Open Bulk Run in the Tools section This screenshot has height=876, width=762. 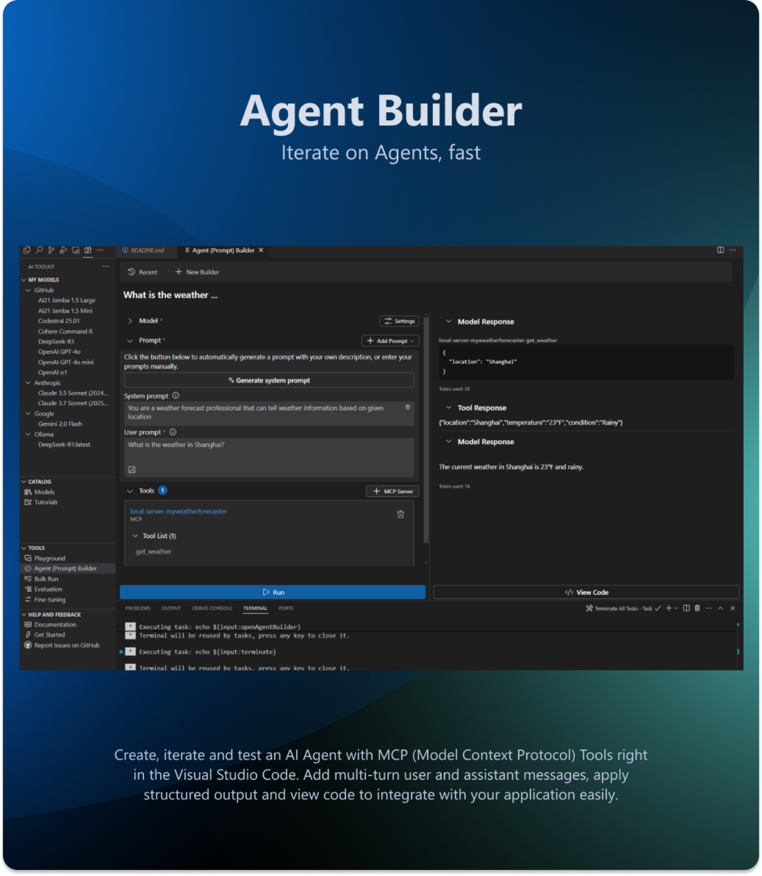pos(46,580)
